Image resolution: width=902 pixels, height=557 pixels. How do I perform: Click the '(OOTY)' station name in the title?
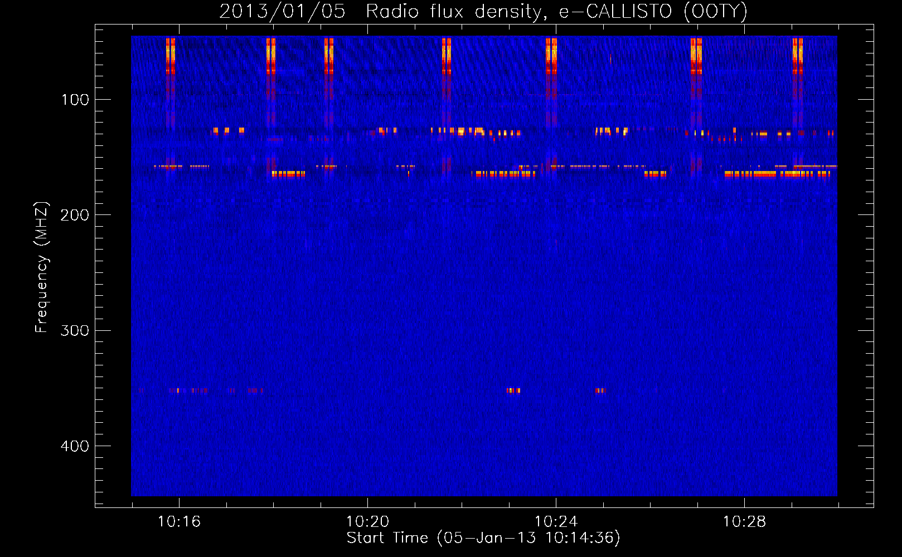[x=716, y=12]
